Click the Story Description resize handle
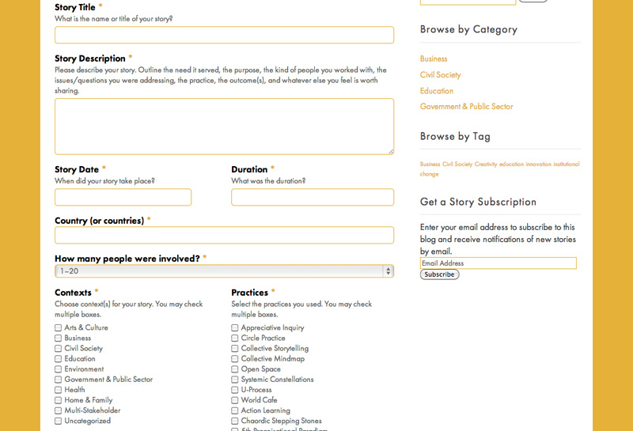The width and height of the screenshot is (633, 431). [391, 152]
